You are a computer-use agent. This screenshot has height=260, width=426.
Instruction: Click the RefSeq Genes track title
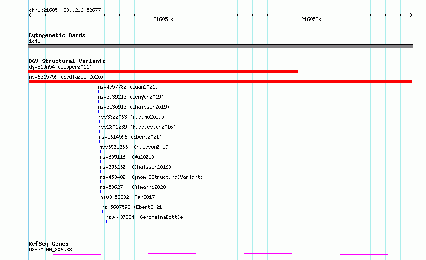tap(49, 244)
